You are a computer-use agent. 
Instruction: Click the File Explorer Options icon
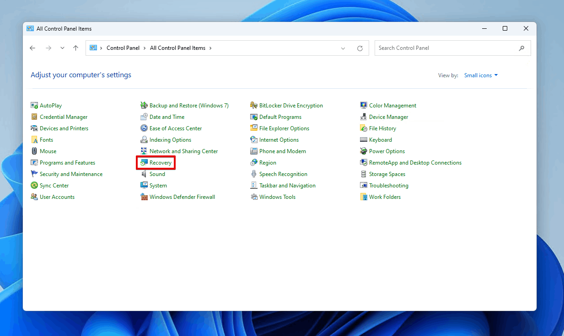tap(254, 128)
